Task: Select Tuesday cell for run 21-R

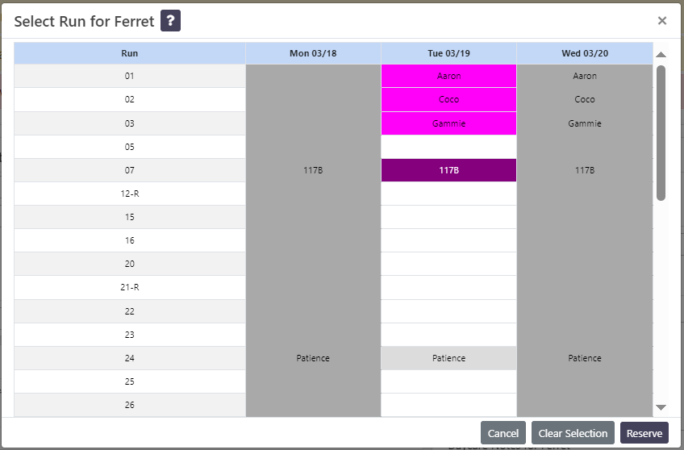Action: (448, 287)
